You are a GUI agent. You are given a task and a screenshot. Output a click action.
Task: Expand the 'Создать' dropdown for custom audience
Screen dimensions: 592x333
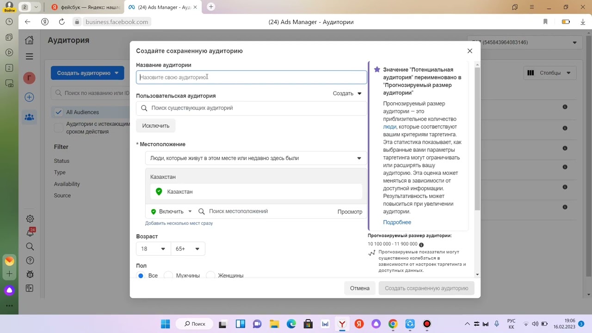(x=347, y=93)
